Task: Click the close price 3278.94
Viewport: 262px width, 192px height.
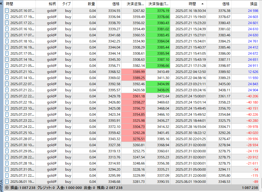Action: click(x=224, y=145)
